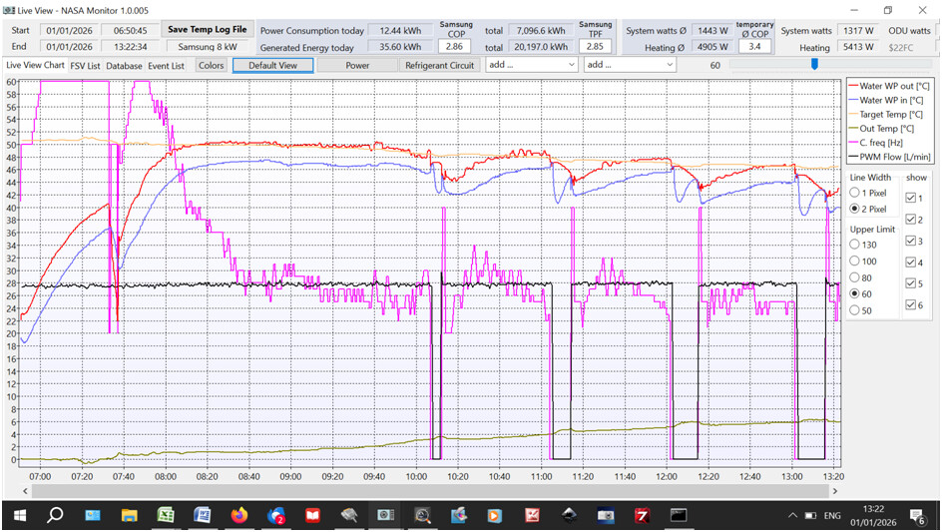
Task: Click the Save Temp Log File button
Action: pos(206,30)
